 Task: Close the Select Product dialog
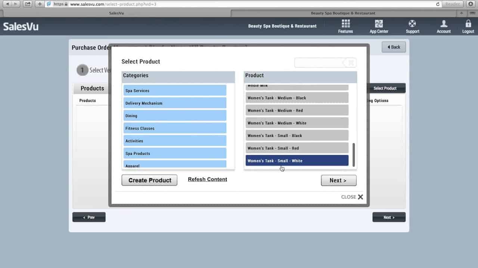(x=352, y=197)
